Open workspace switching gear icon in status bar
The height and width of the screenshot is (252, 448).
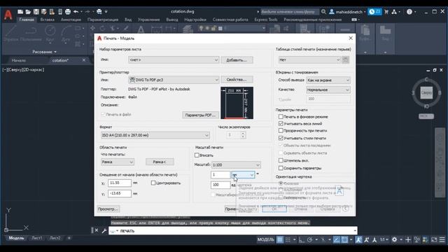pyautogui.click(x=395, y=239)
